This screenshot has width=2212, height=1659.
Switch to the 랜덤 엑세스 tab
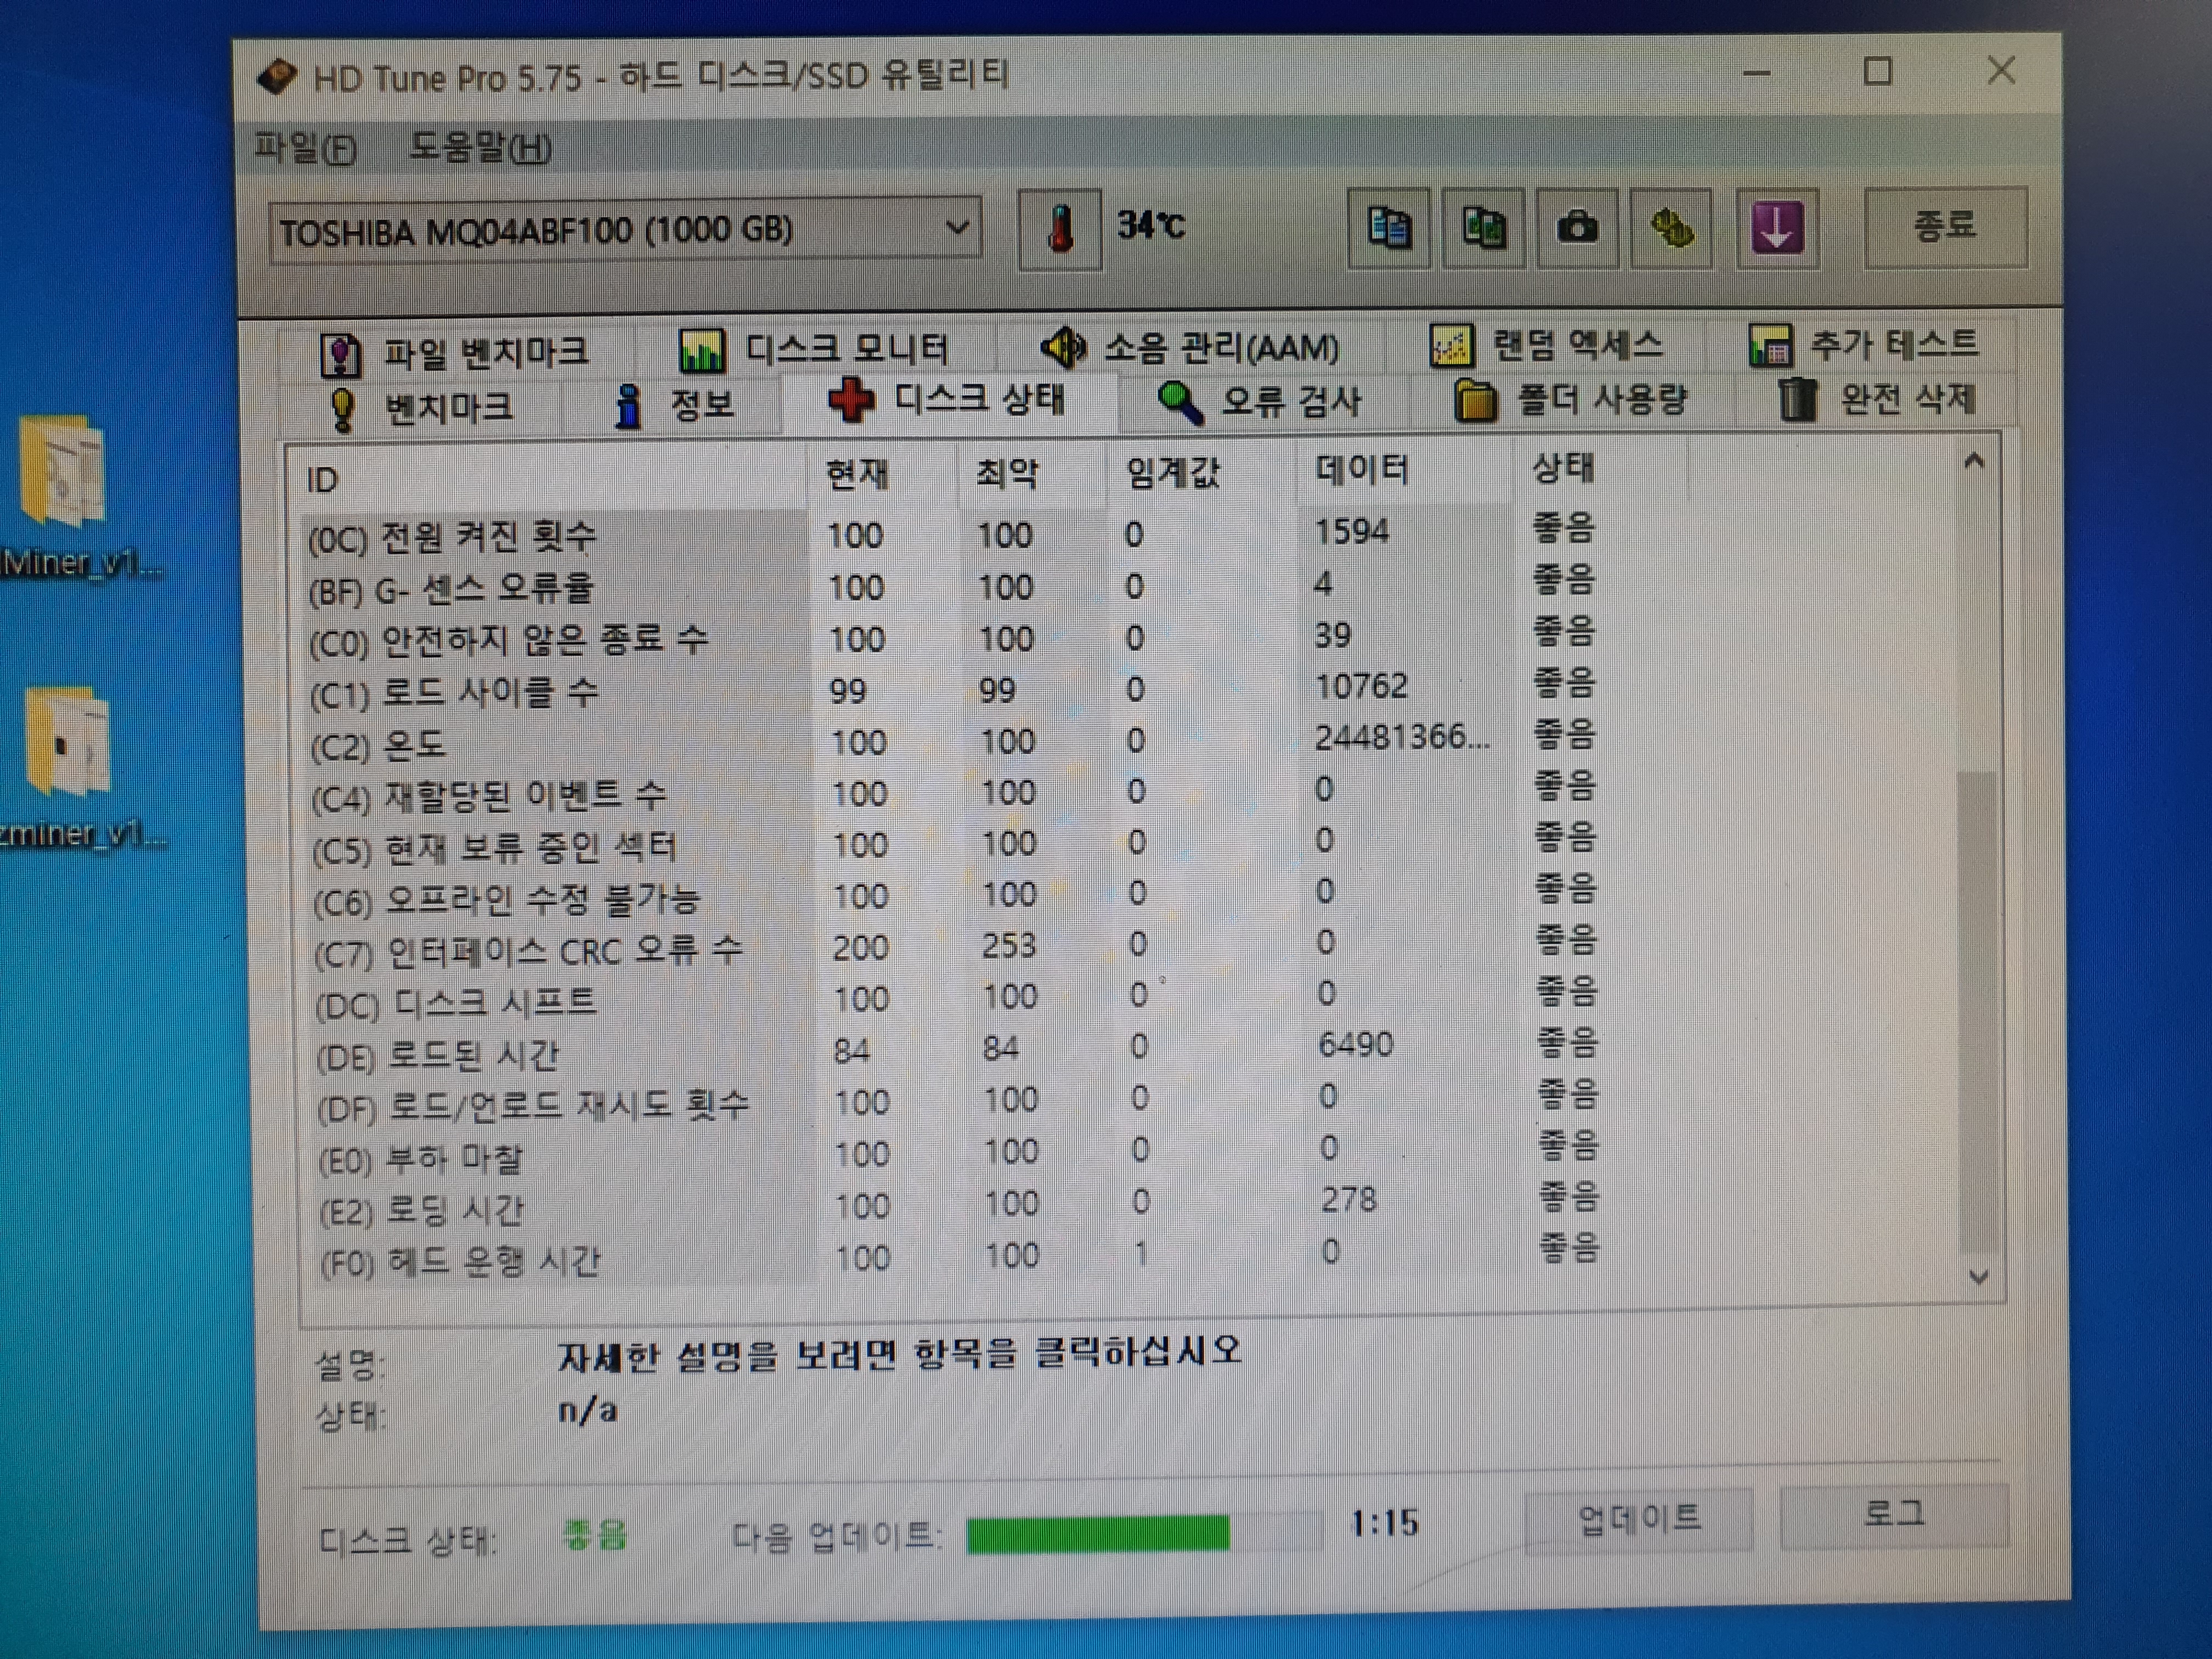pyautogui.click(x=1547, y=346)
